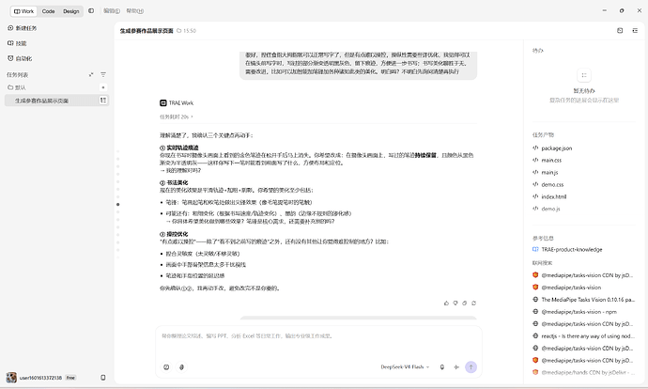Click the user avatar picture
Image resolution: width=648 pixels, height=389 pixels.
[x=11, y=378]
